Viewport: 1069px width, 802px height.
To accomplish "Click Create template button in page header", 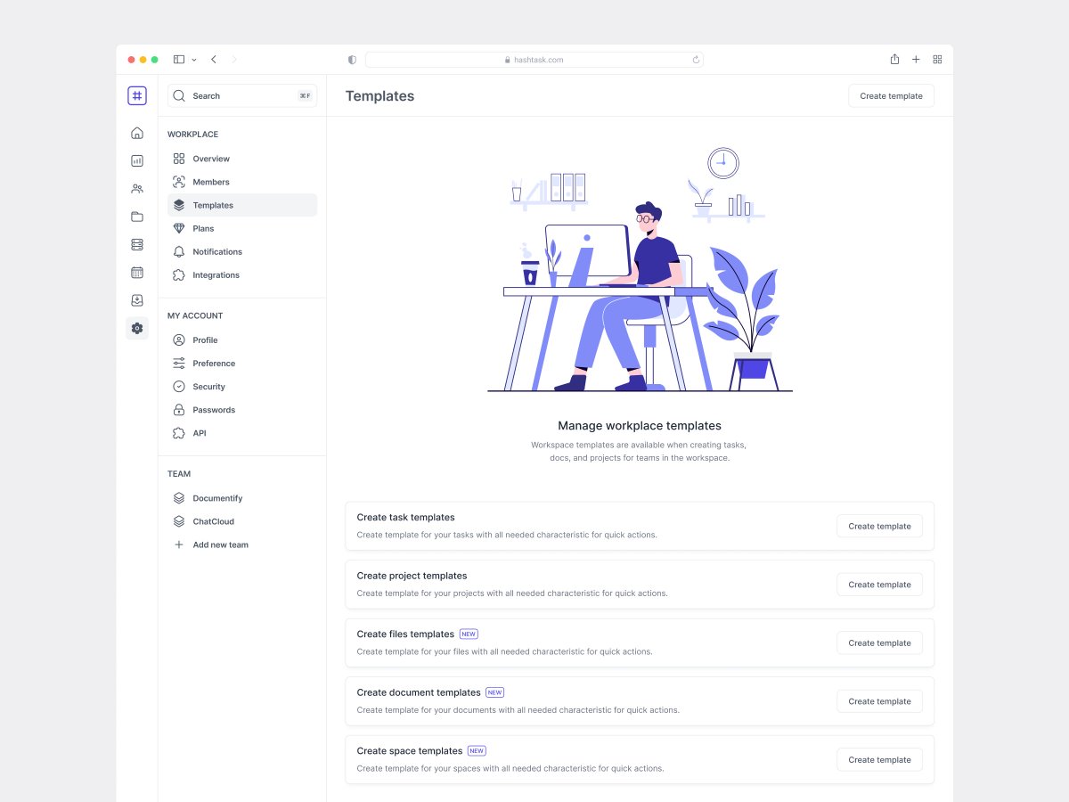I will coord(891,95).
